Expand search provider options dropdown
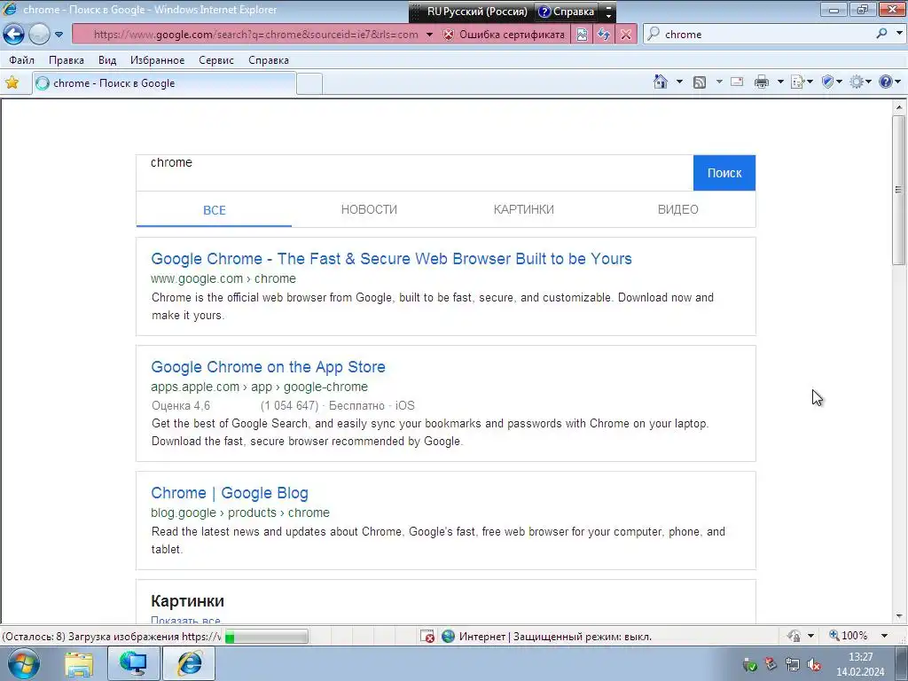 (x=899, y=34)
